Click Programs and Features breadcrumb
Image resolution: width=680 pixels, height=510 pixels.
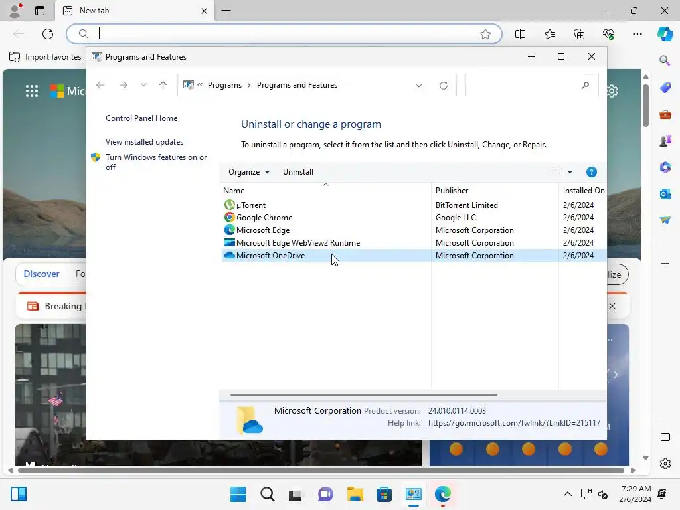297,85
